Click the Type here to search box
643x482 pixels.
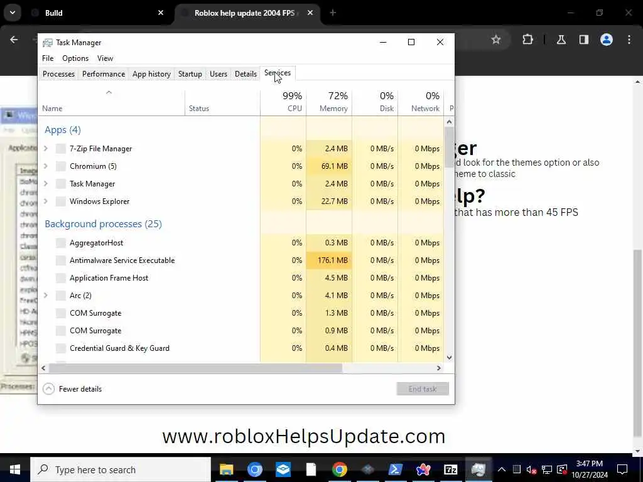(x=121, y=469)
